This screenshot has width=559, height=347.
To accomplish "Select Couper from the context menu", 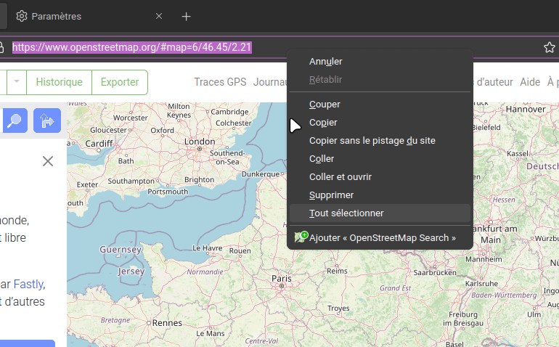I will click(325, 105).
